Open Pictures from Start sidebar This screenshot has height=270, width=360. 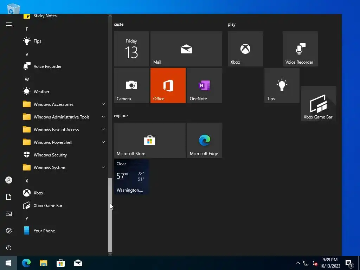pyautogui.click(x=9, y=214)
